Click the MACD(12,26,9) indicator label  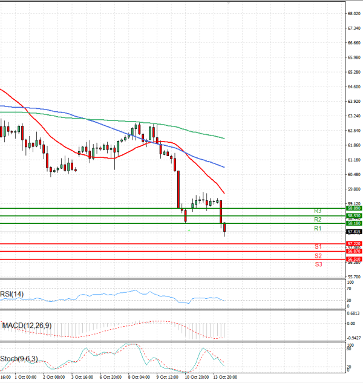point(27,326)
